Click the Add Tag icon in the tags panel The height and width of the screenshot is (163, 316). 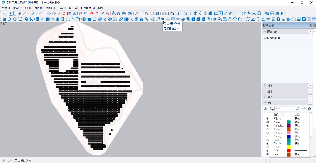(266, 109)
